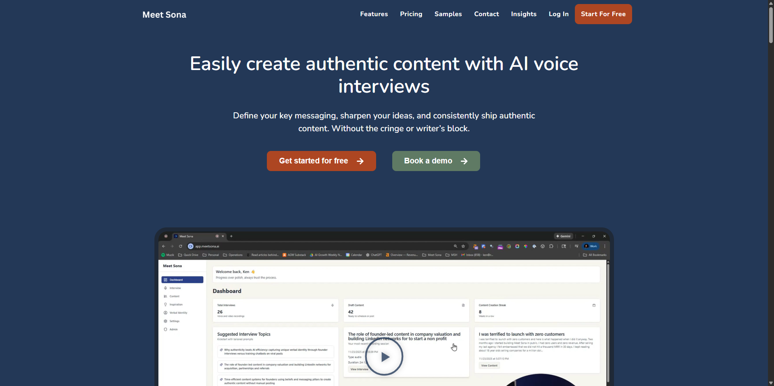Click the Verbal Identity sidebar icon

165,313
